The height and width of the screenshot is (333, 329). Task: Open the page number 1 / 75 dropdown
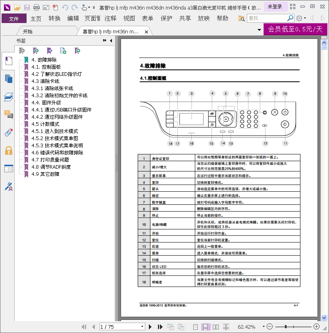tap(142, 327)
